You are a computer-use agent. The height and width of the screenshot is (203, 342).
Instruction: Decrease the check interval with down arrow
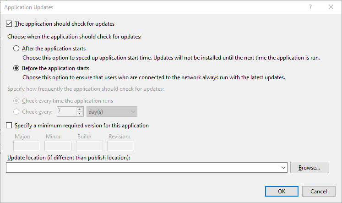click(x=80, y=114)
